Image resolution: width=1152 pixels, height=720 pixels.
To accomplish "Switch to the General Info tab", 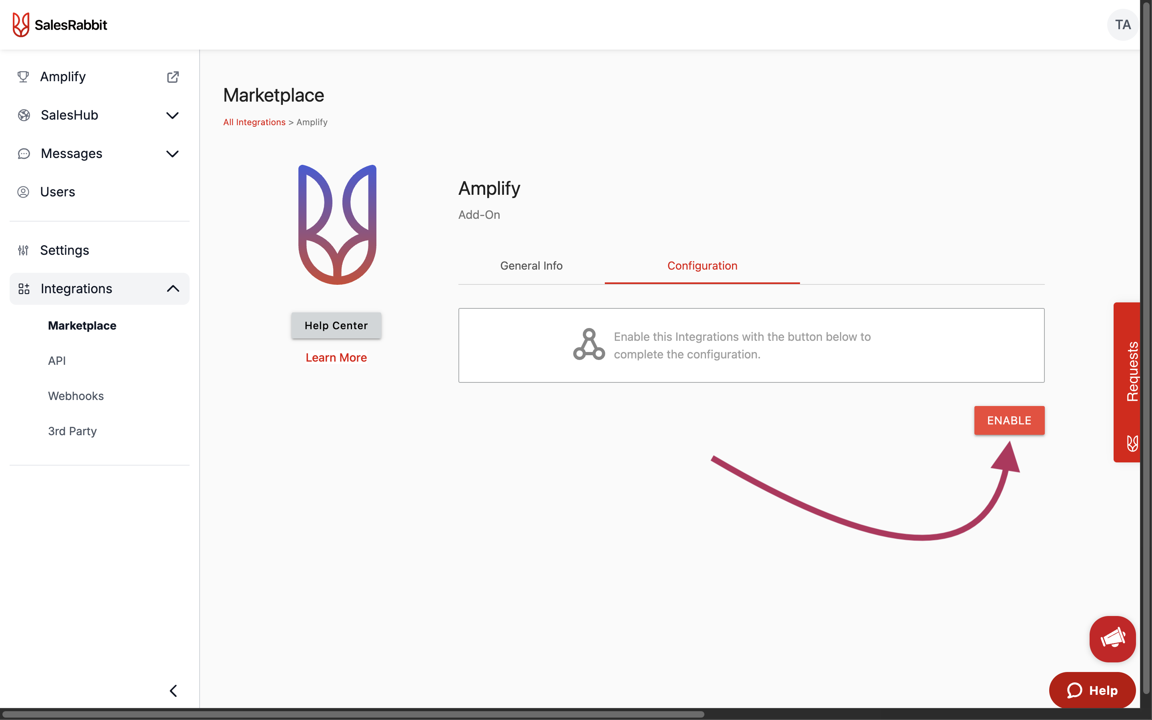I will 531,266.
